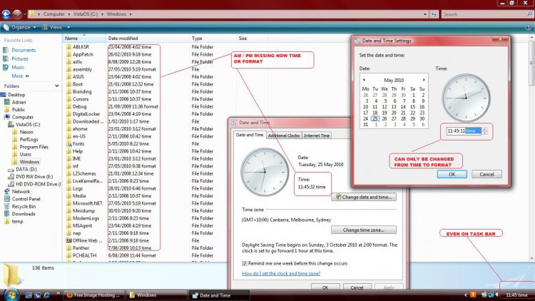Go to next month in calendar
This screenshot has width=535, height=301.
click(x=424, y=80)
